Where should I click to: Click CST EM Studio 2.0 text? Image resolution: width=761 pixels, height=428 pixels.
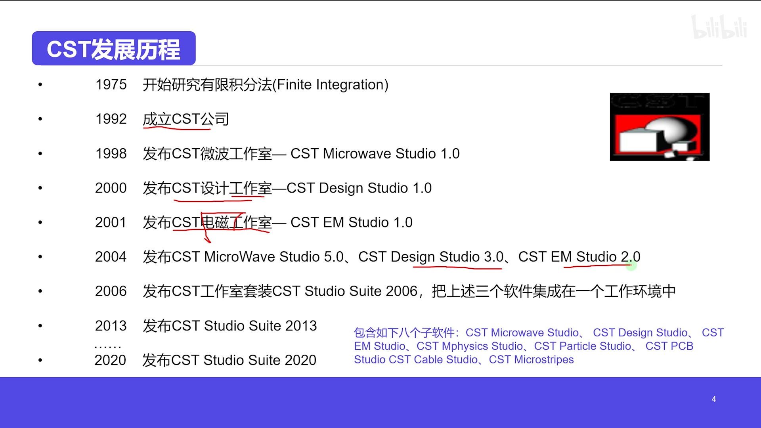pyautogui.click(x=579, y=257)
